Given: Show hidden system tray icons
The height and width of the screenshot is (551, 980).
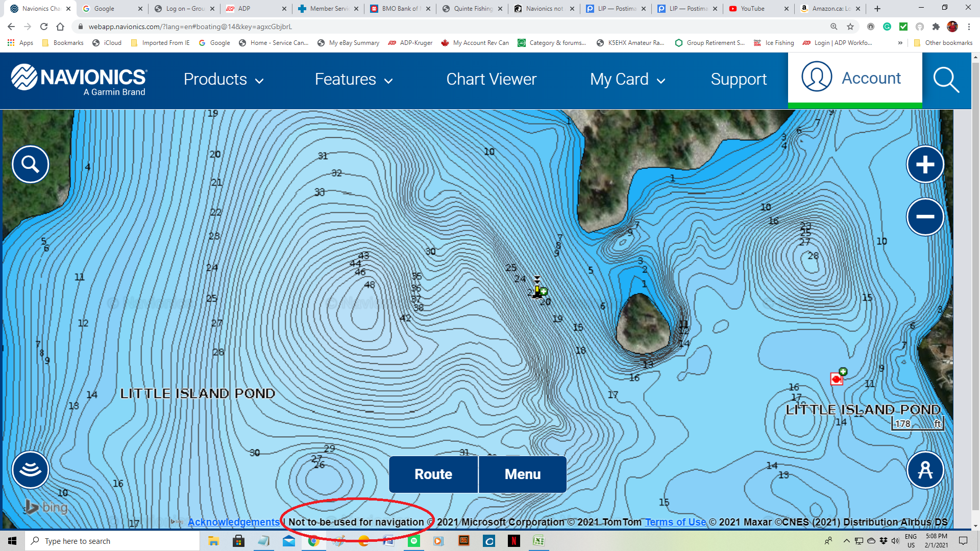Looking at the screenshot, I should click(846, 541).
